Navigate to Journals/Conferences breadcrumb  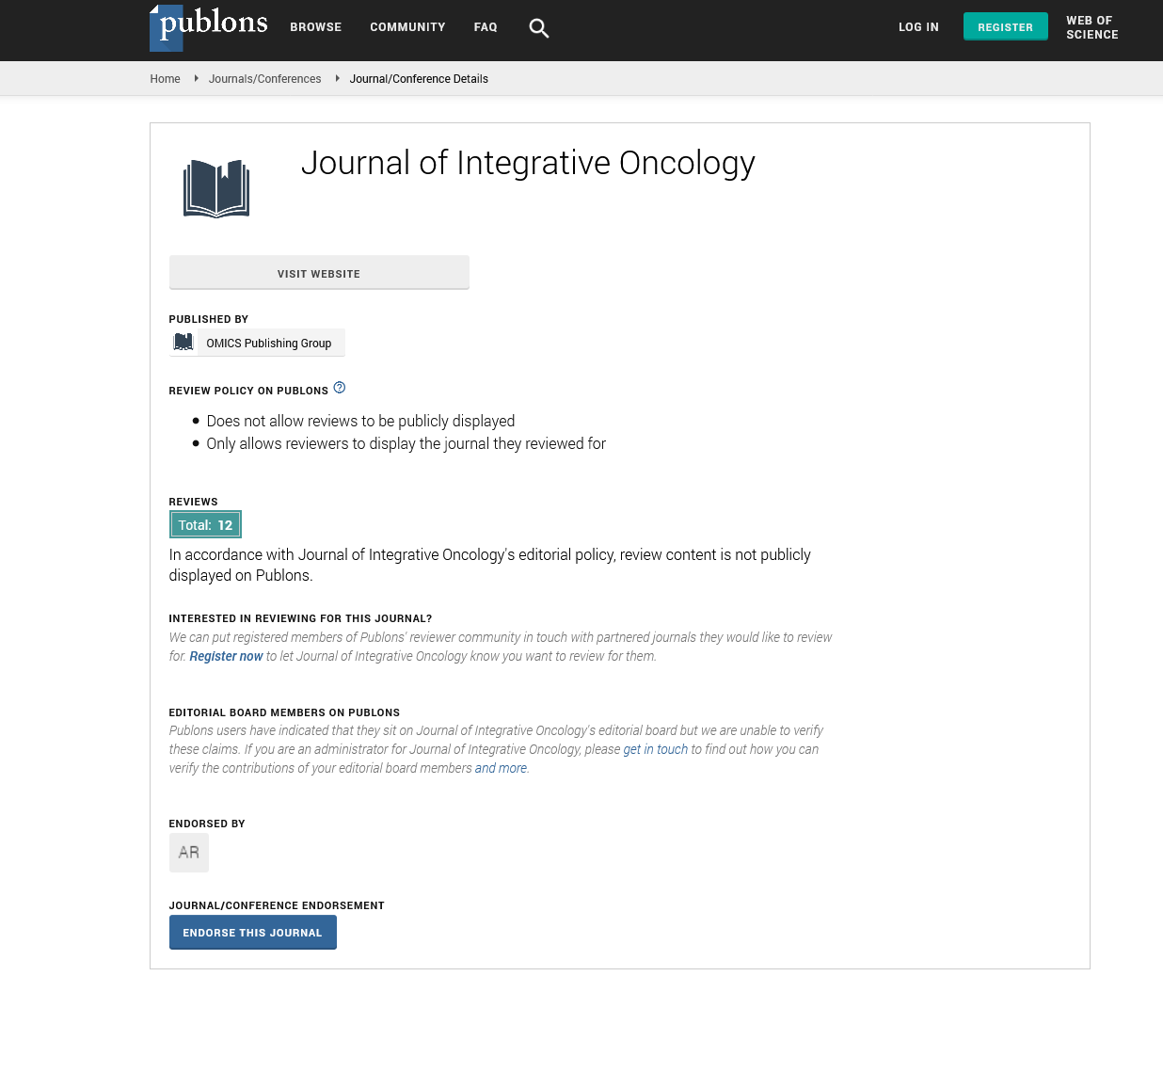[264, 79]
